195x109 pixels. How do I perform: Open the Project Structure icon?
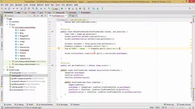pos(93,8)
